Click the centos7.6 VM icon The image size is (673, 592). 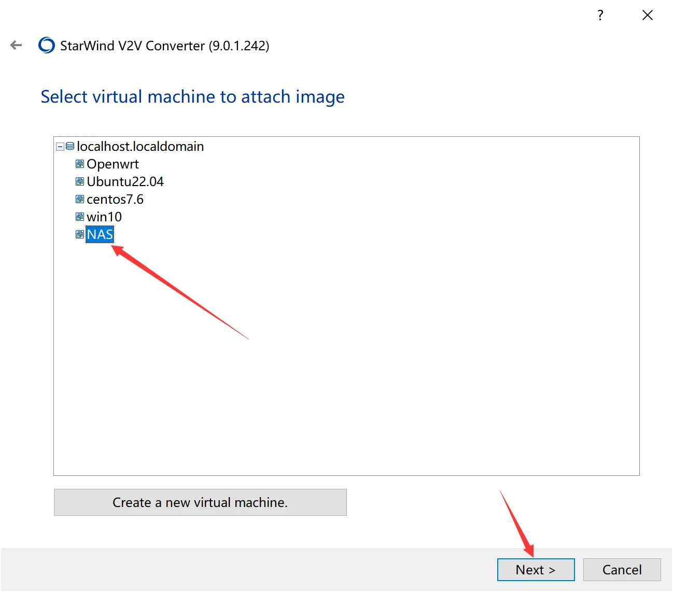tap(80, 200)
